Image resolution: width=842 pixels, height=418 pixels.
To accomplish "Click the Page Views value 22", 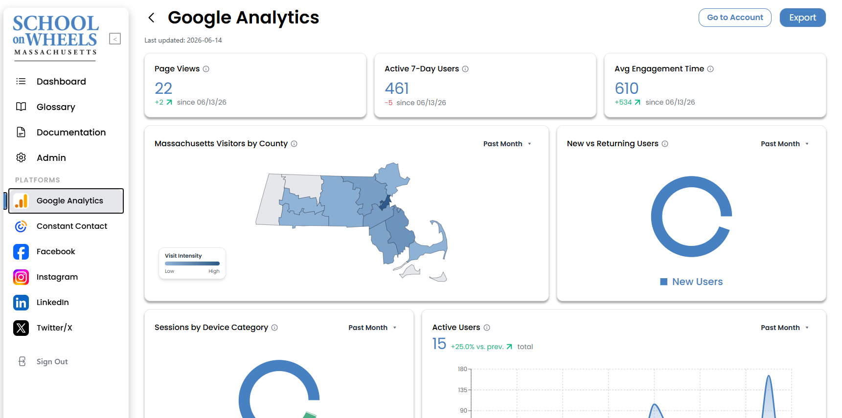I will point(163,88).
